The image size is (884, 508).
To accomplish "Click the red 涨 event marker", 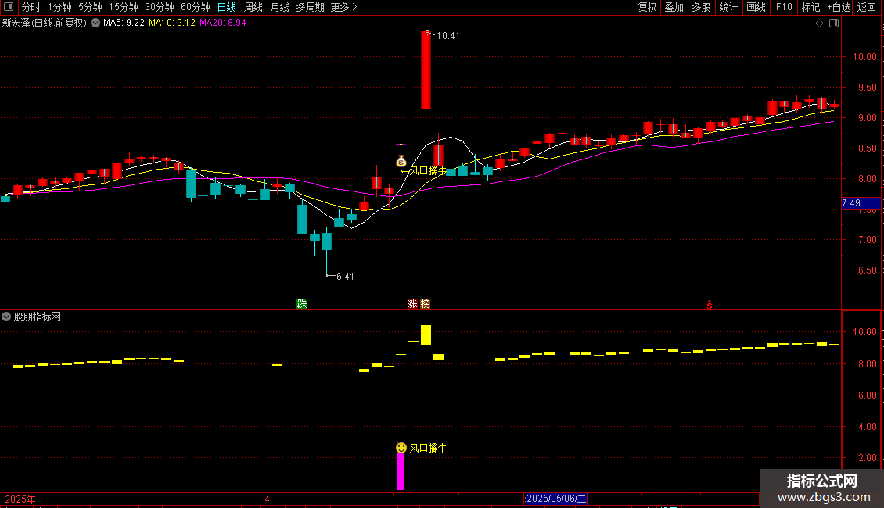I will (x=413, y=303).
